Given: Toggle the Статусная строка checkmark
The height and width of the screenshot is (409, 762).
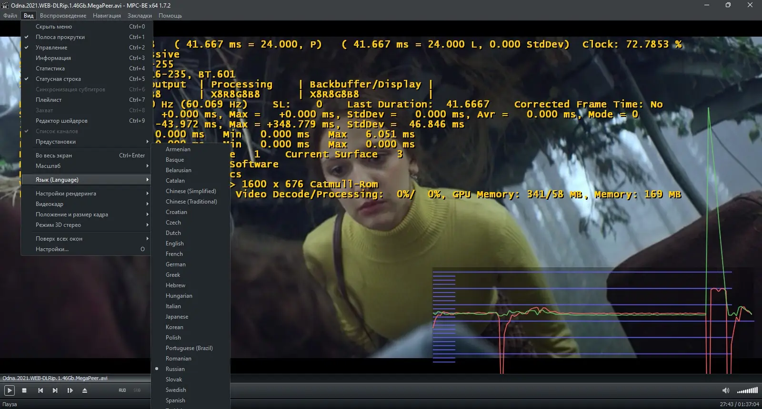Looking at the screenshot, I should click(x=27, y=79).
